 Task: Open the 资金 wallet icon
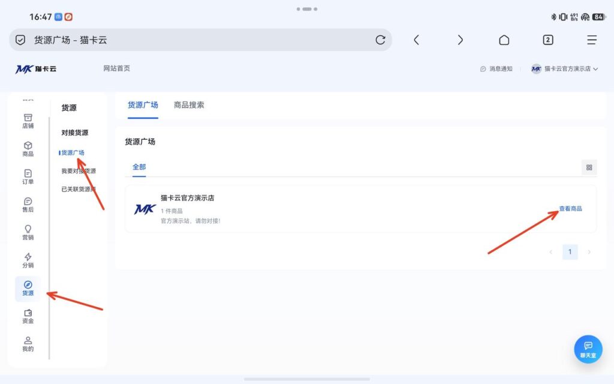pos(28,316)
